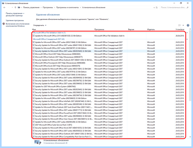The width and height of the screenshot is (193, 148).
Task: Go back with the Back arrow
Action: coord(5,7)
